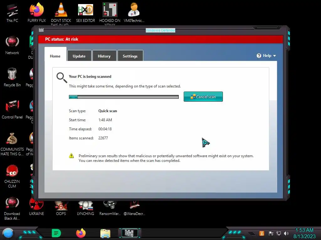The image size is (321, 240).
Task: Click the orange Java tray icon
Action: [262, 233]
